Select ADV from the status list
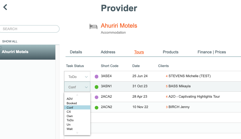 (x=70, y=99)
